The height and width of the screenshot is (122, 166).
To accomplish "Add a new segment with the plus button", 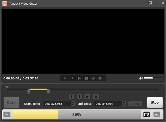I will tap(7, 114).
